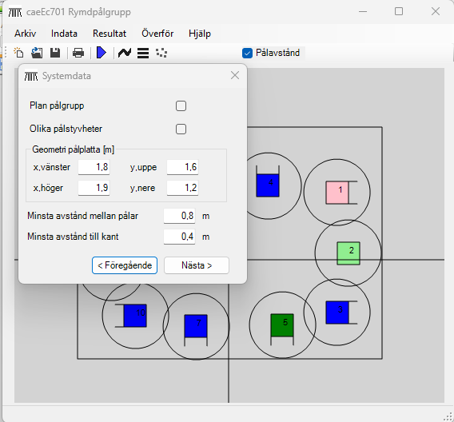This screenshot has width=454, height=422.
Task: Click the New file toolbar icon
Action: pyautogui.click(x=19, y=53)
